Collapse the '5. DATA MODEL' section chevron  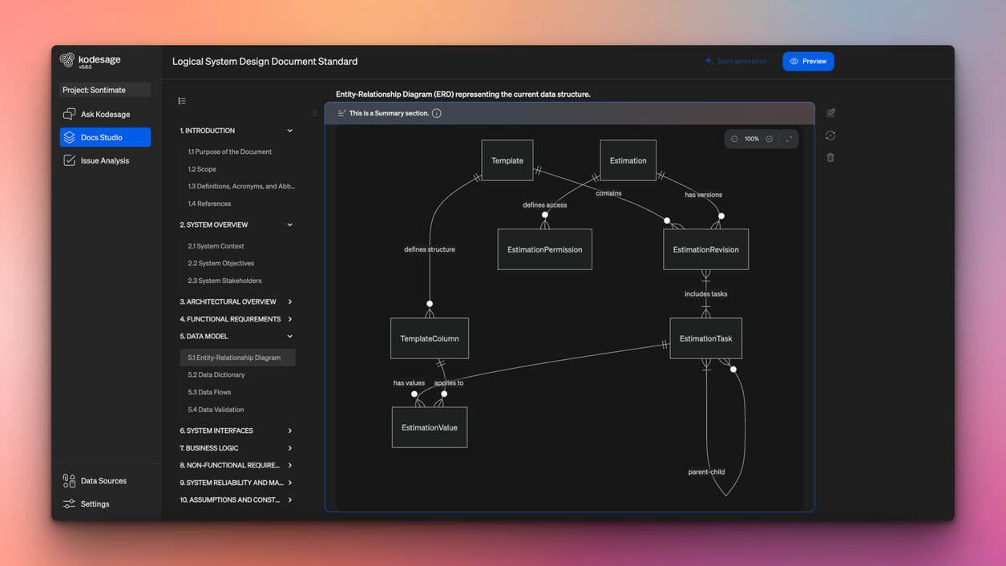[x=289, y=336]
